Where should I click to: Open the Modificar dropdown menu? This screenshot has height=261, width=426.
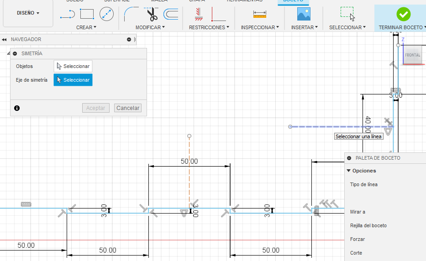(x=150, y=27)
